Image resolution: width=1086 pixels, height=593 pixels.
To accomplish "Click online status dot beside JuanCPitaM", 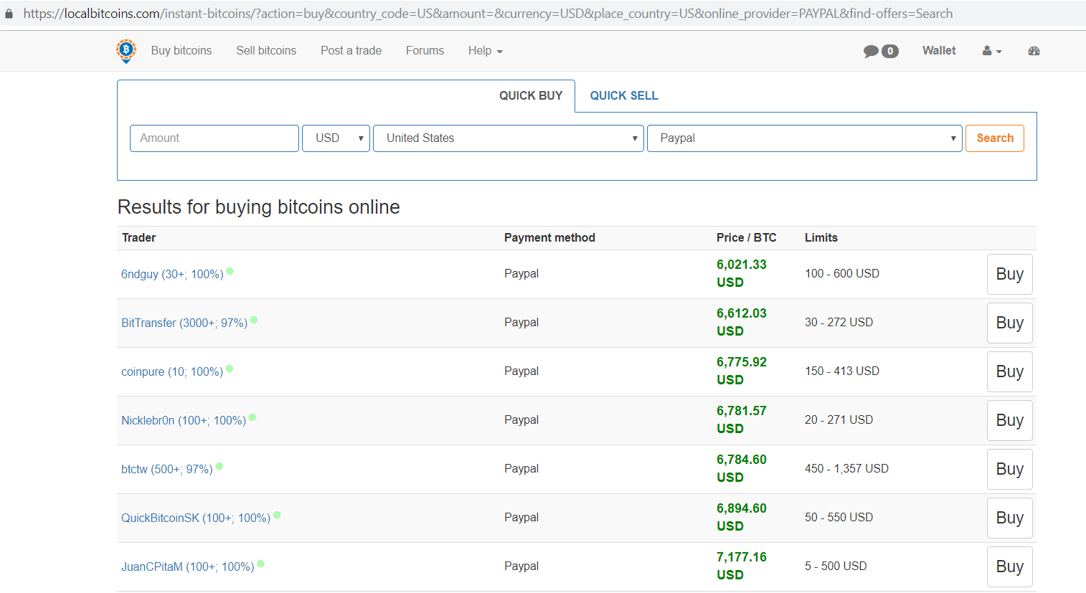I will click(261, 564).
